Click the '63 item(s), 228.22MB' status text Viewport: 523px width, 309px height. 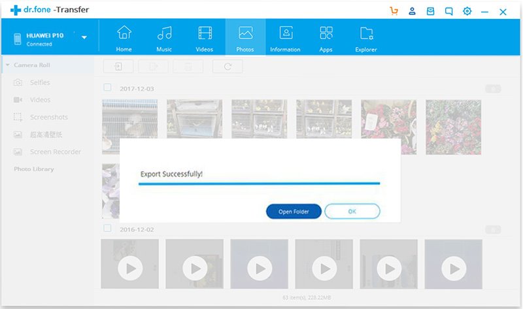click(307, 297)
